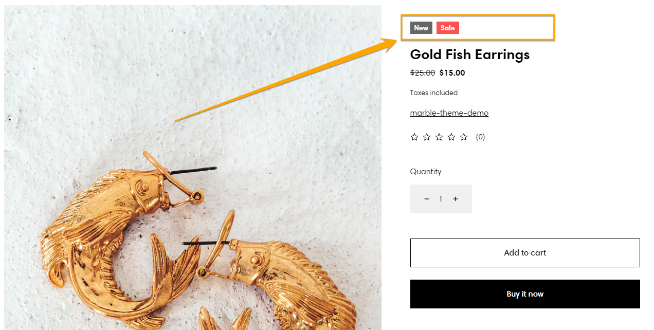Click the fifth rating star

click(x=464, y=137)
